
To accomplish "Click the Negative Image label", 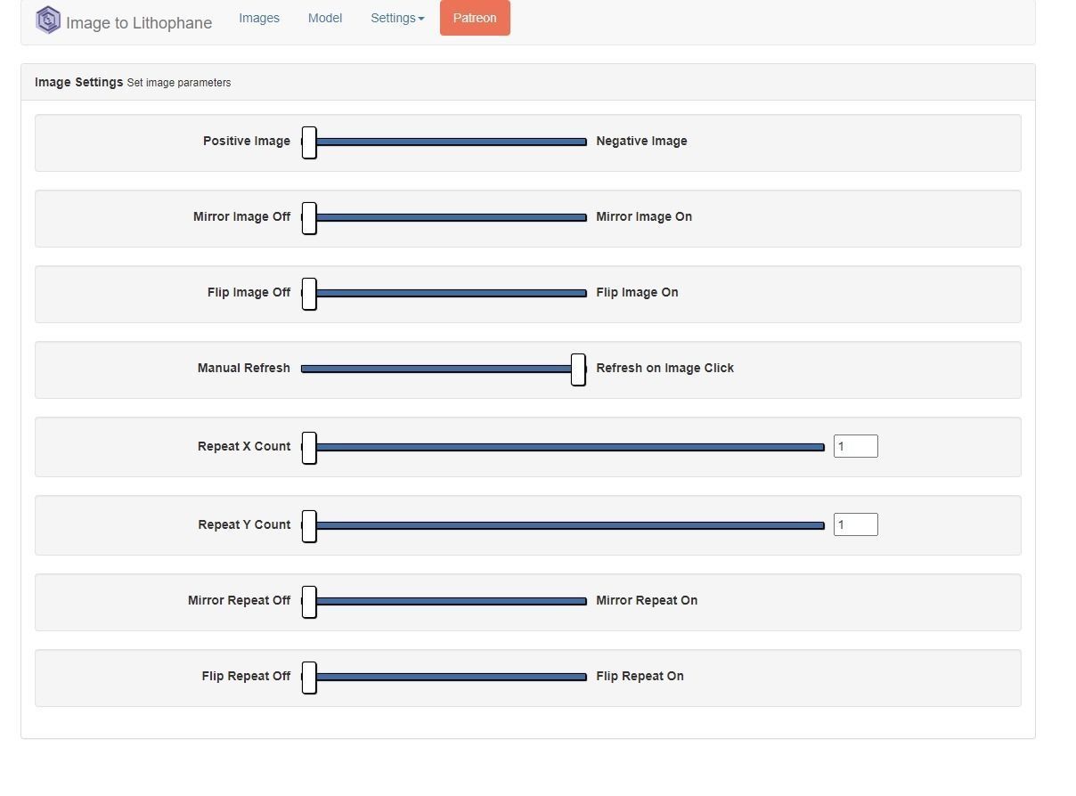I will tap(641, 141).
